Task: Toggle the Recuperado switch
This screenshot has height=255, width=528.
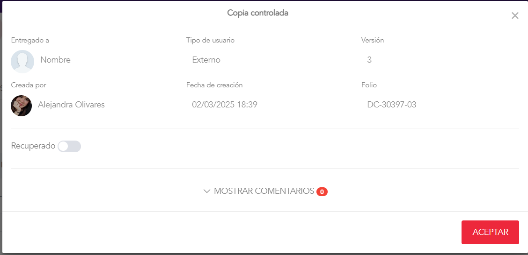Action: pyautogui.click(x=69, y=146)
